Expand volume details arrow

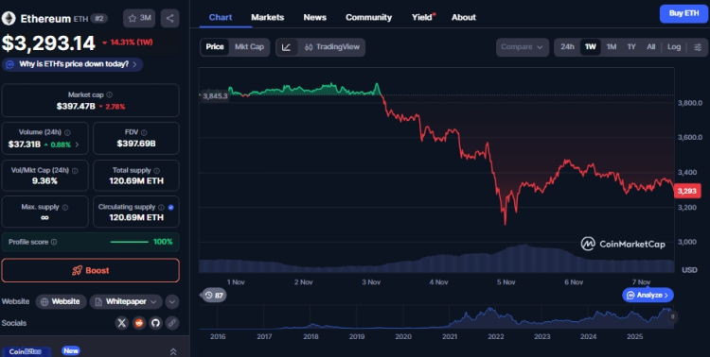[x=77, y=144]
